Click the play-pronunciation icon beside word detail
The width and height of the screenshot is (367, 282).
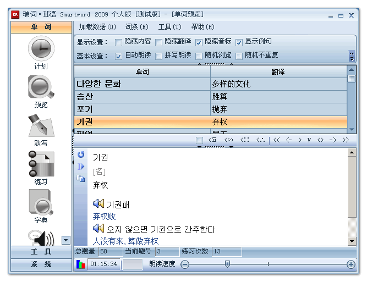point(81,167)
